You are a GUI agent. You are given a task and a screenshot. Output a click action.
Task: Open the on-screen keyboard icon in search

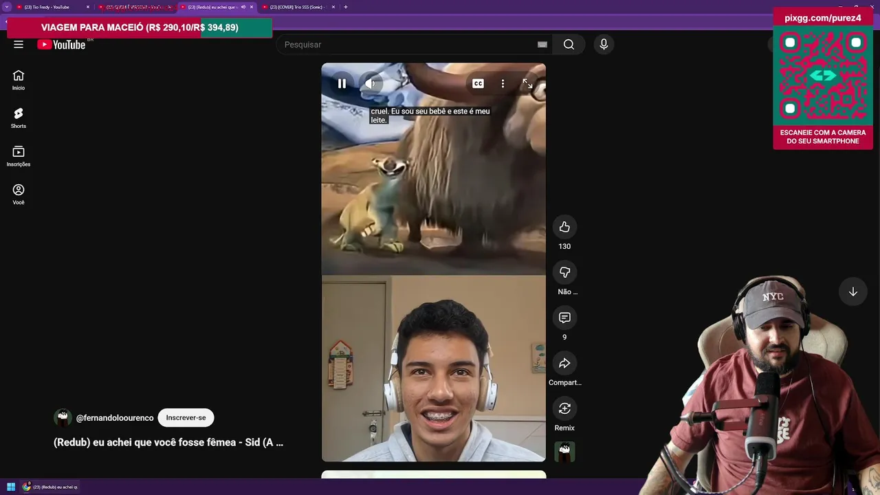pyautogui.click(x=542, y=45)
